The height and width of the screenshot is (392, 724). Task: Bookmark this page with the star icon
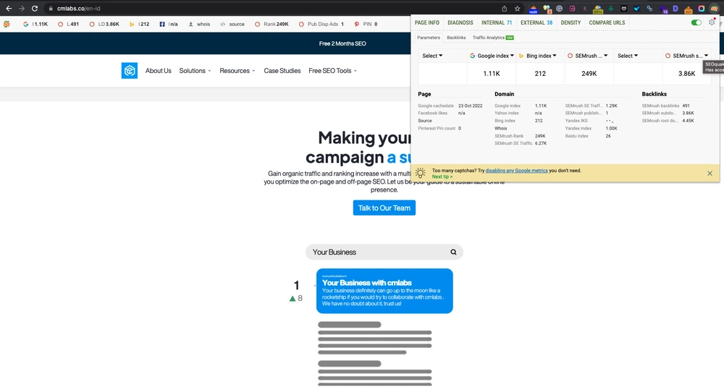518,8
